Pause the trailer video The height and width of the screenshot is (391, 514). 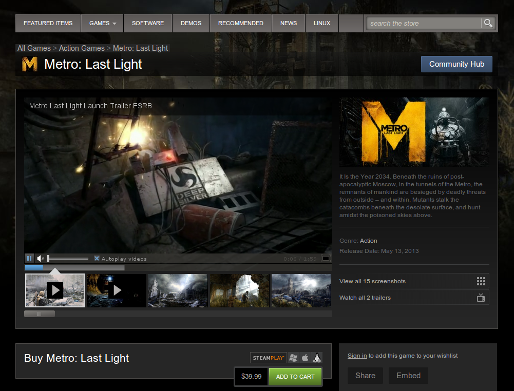29,259
